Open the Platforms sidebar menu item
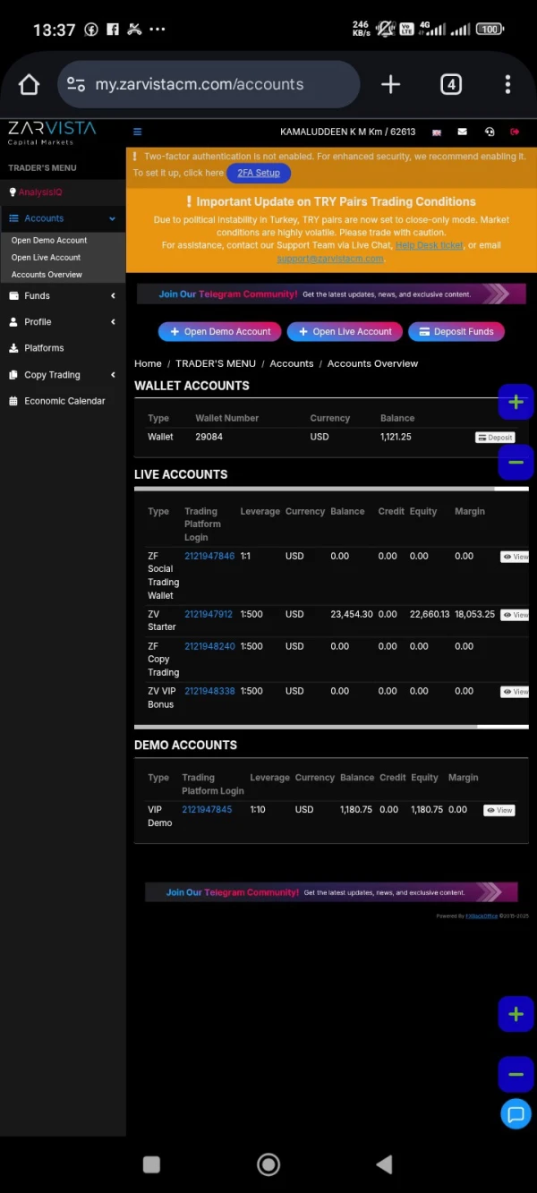This screenshot has width=537, height=1193. coord(63,348)
